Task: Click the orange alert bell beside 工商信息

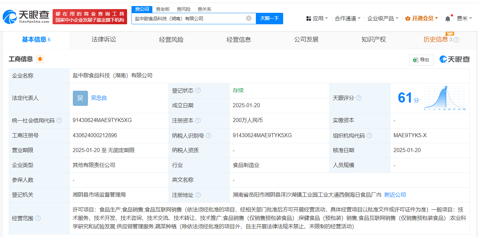Action: click(x=40, y=59)
